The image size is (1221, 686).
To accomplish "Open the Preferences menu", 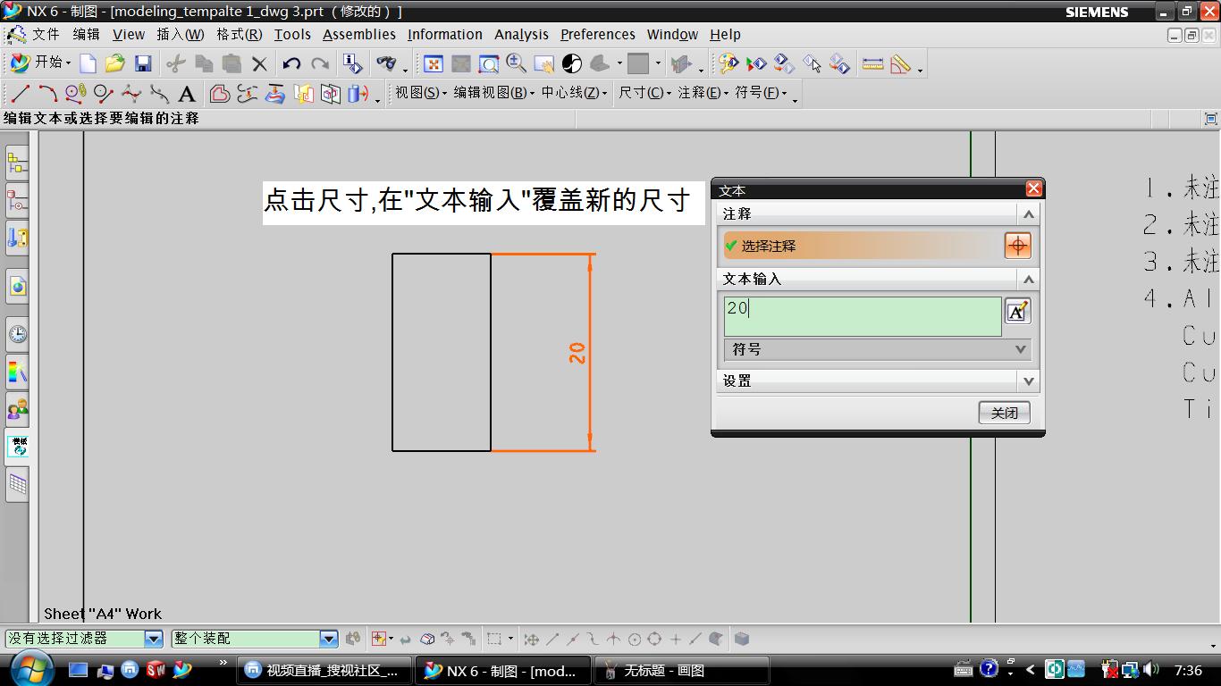I will coord(598,34).
